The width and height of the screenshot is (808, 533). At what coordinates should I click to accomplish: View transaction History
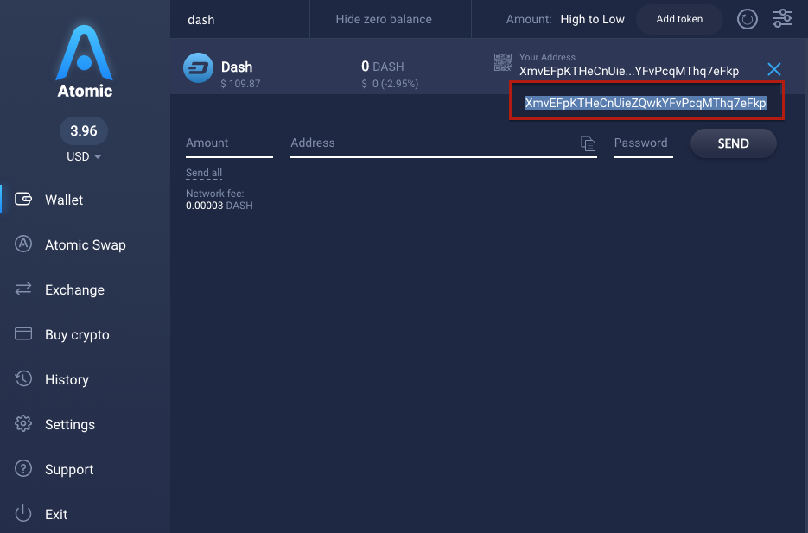[67, 379]
